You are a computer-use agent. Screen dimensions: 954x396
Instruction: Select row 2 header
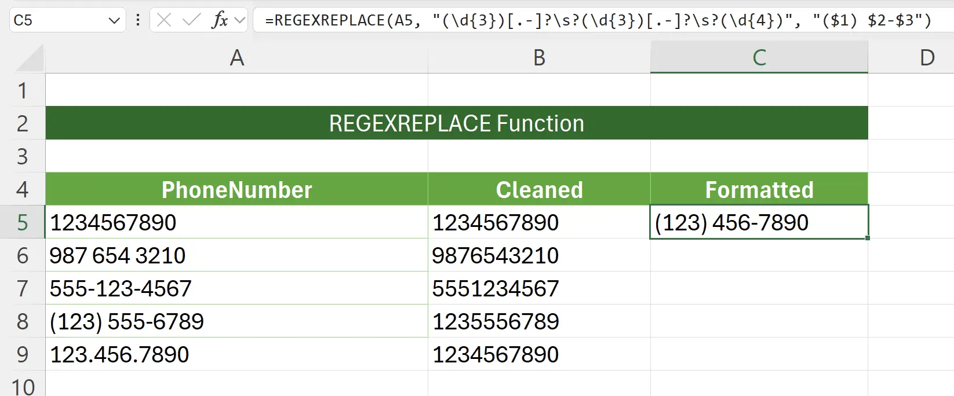click(x=23, y=123)
